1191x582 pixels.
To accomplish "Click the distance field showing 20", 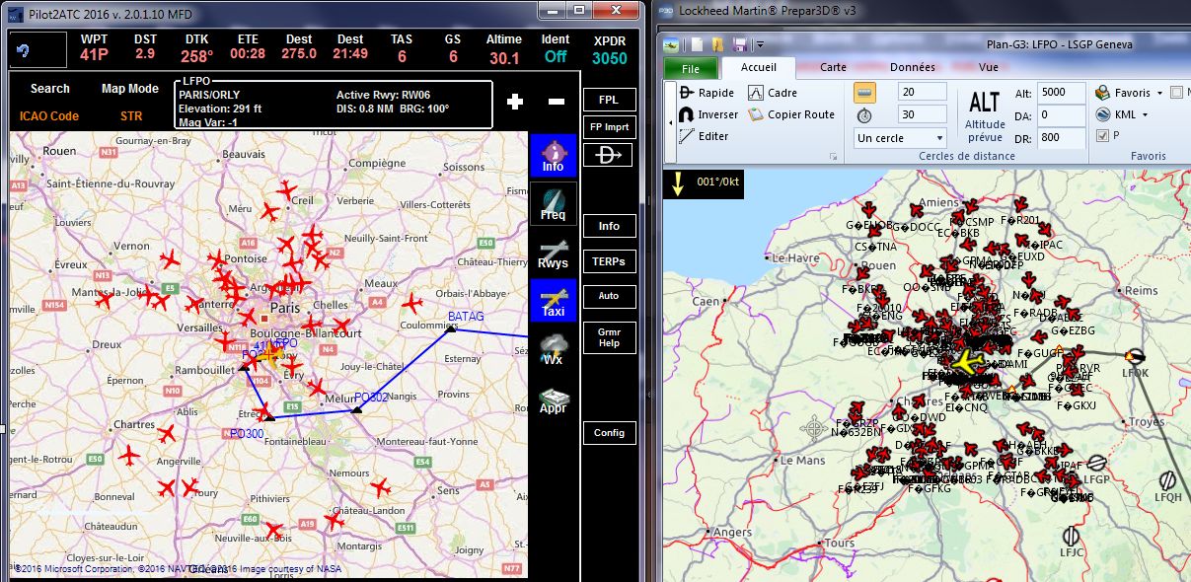I will tap(923, 92).
